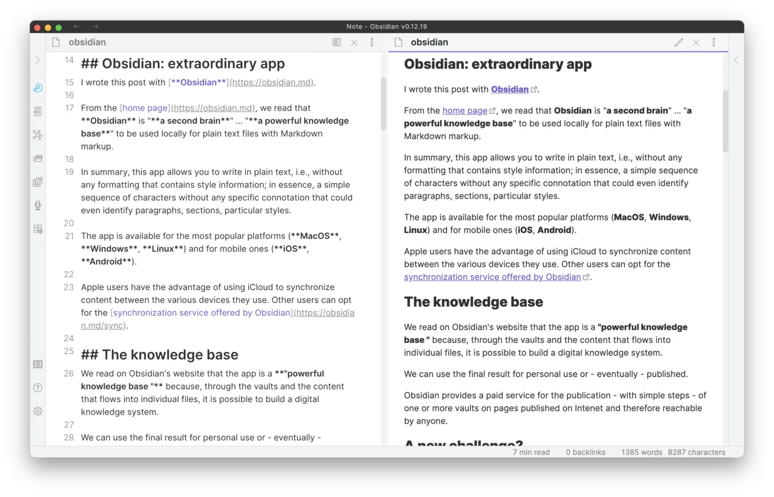The width and height of the screenshot is (774, 497).
Task: Open more options for left pane
Action: pyautogui.click(x=372, y=42)
